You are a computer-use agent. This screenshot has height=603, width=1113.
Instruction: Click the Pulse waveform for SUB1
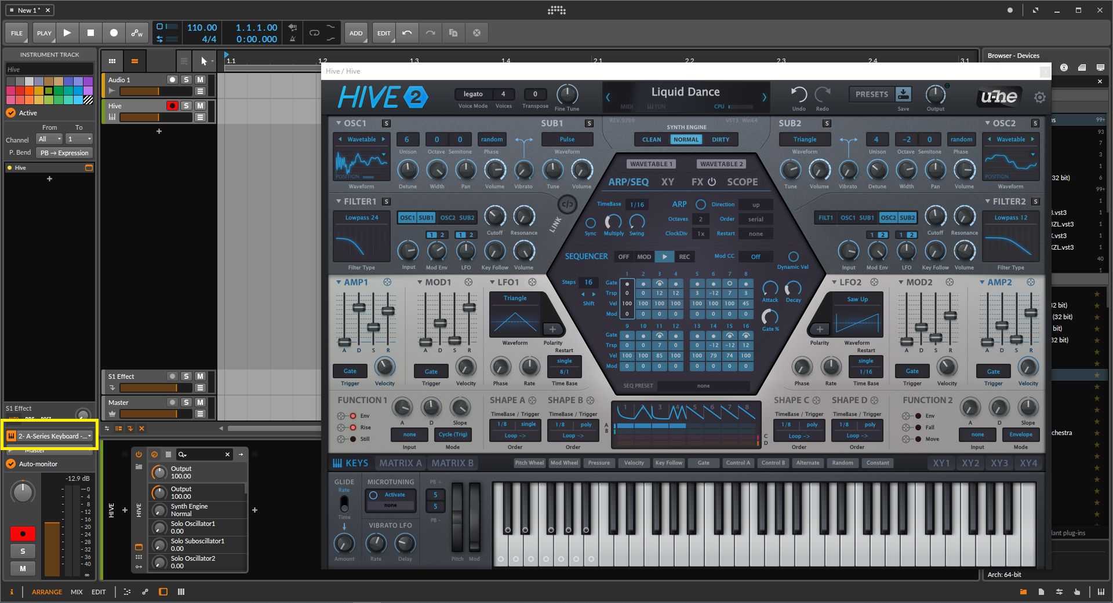coord(567,140)
